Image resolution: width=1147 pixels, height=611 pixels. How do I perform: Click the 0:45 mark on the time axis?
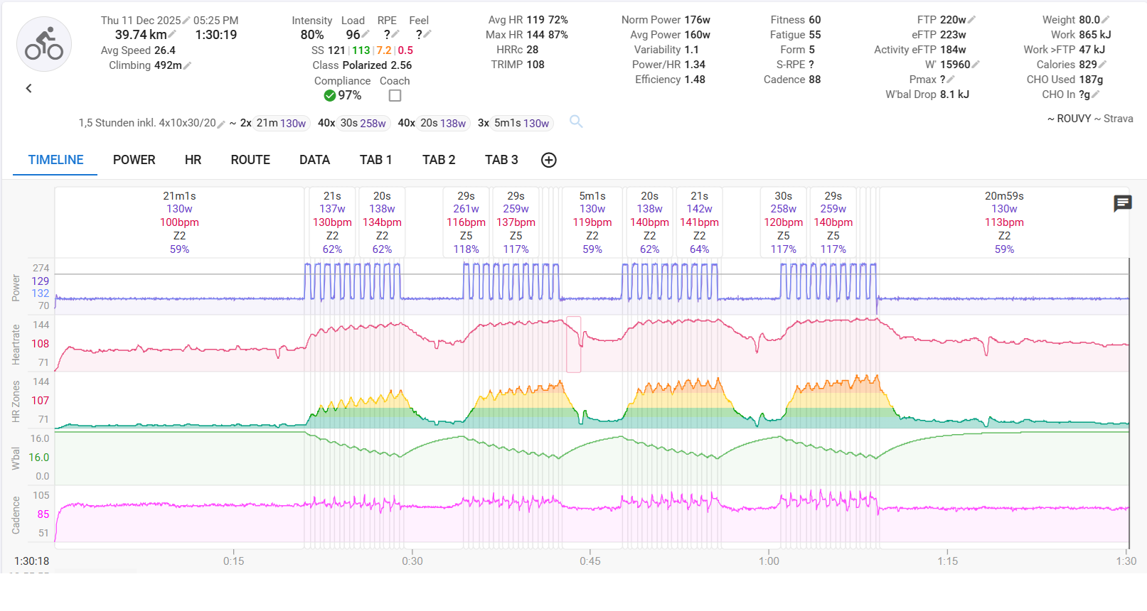(589, 561)
